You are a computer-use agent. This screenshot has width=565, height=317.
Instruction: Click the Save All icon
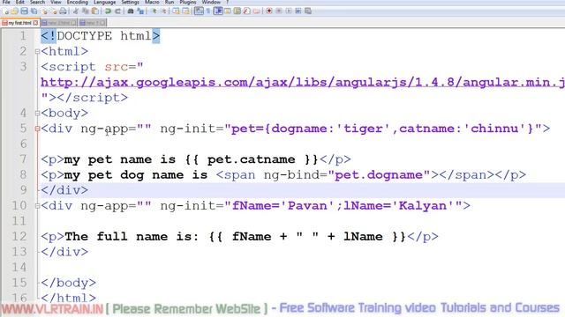pyautogui.click(x=34, y=11)
